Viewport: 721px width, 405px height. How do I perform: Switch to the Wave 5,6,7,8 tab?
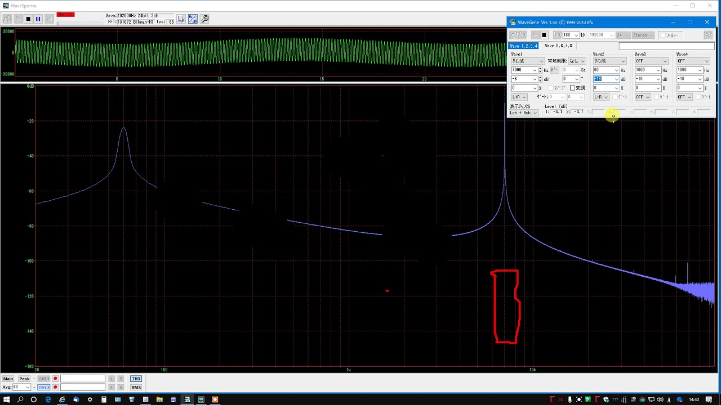(x=558, y=46)
